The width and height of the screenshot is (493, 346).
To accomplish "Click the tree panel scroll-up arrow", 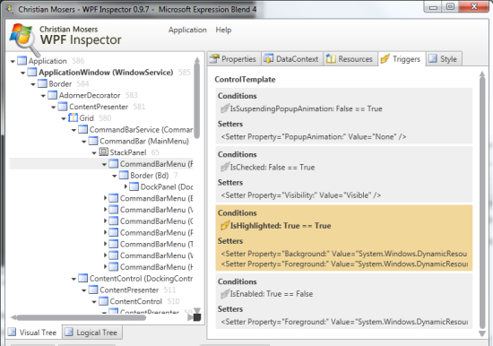I will [197, 59].
